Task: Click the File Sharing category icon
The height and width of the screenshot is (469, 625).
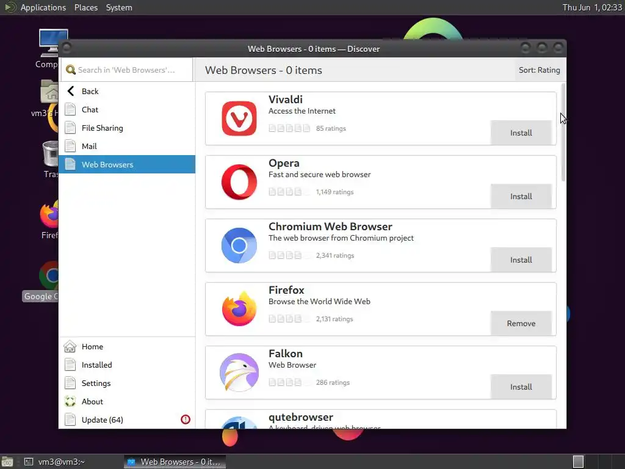Action: coord(70,128)
